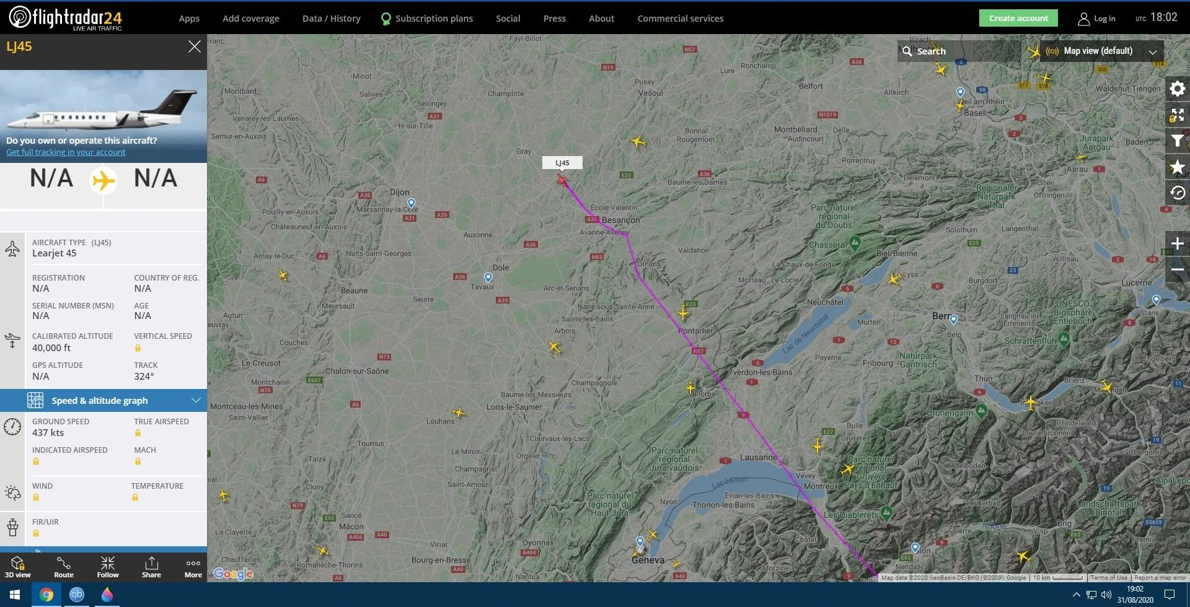Toggle the Route display

pos(64,567)
